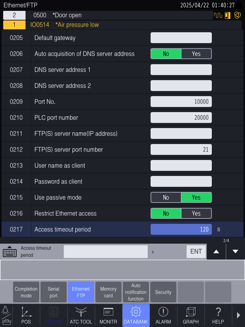Select the POS navigation icon
This screenshot has height=327, width=245.
pyautogui.click(x=26, y=316)
